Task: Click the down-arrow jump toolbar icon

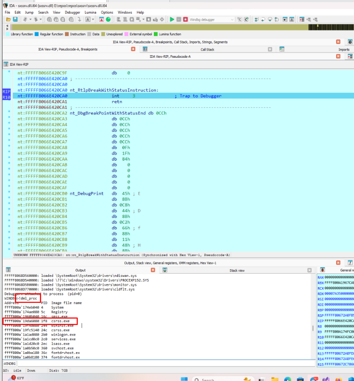Action: pyautogui.click(x=79, y=20)
